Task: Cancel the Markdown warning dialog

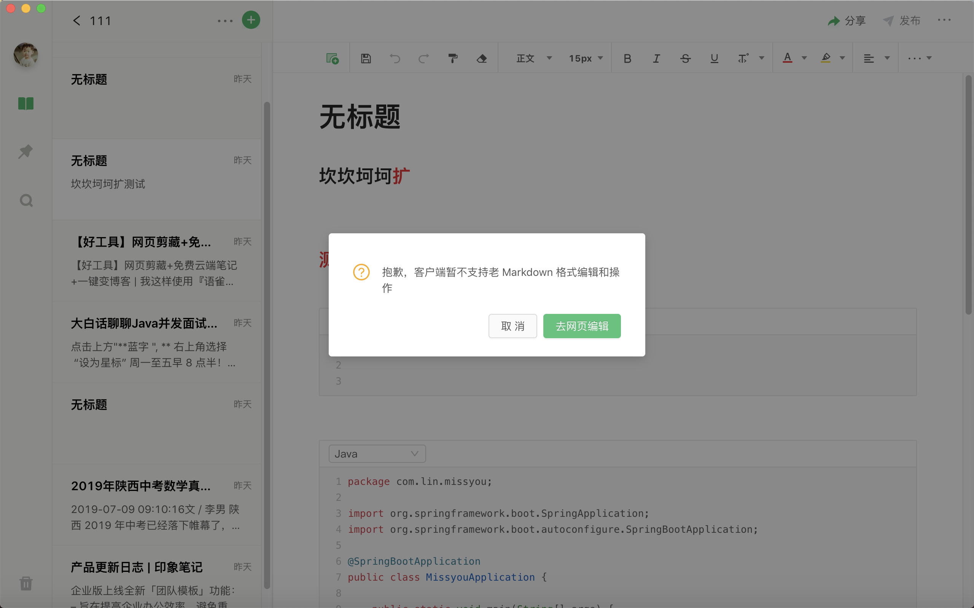Action: 512,326
